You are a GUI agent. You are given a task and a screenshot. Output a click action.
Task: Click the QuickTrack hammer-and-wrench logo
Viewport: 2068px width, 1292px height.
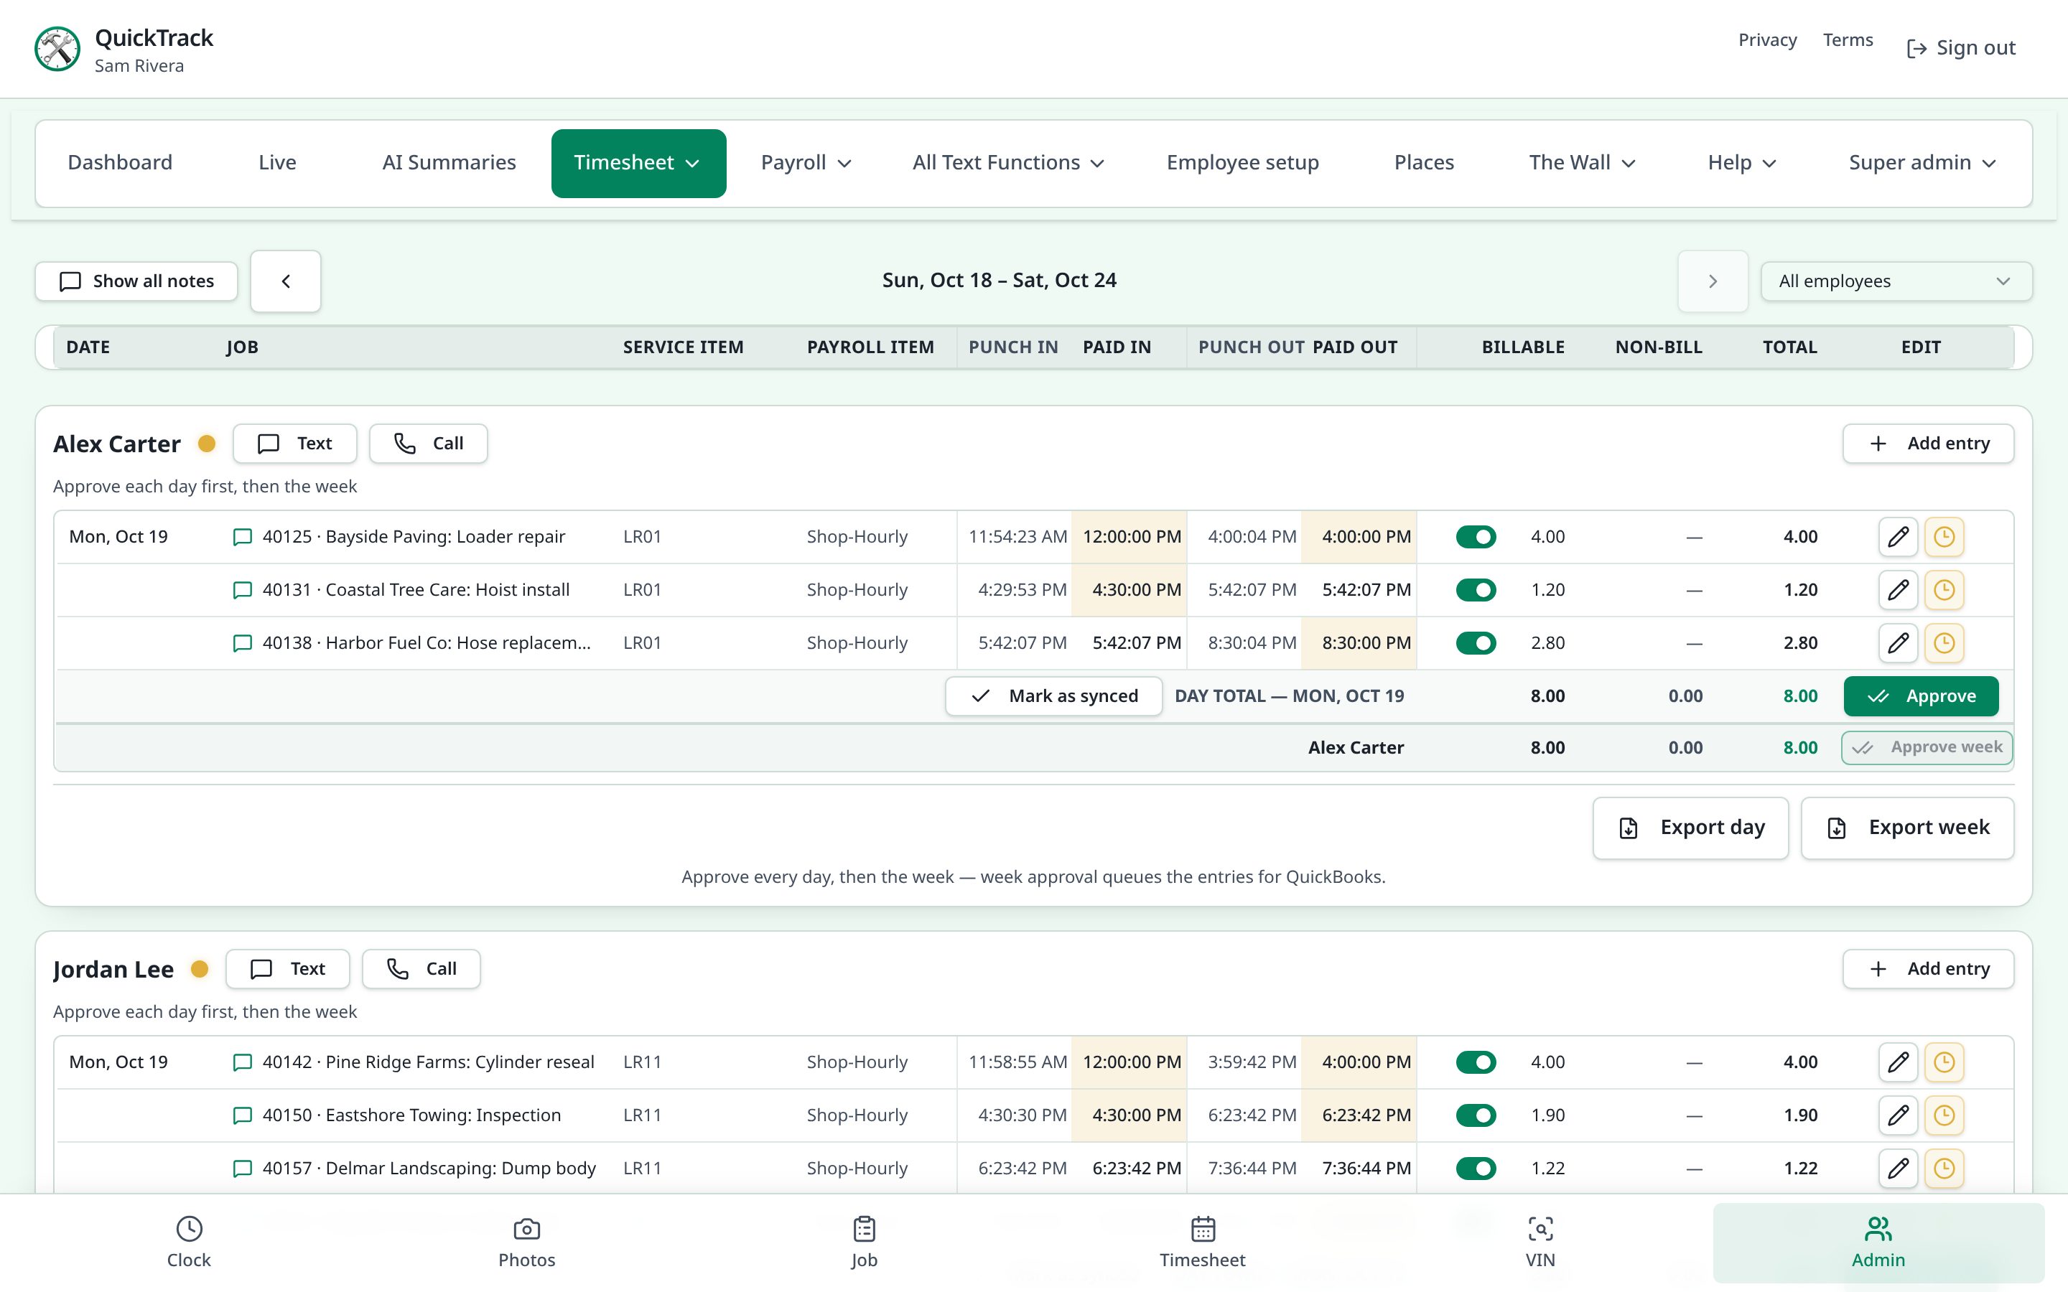pyautogui.click(x=57, y=50)
